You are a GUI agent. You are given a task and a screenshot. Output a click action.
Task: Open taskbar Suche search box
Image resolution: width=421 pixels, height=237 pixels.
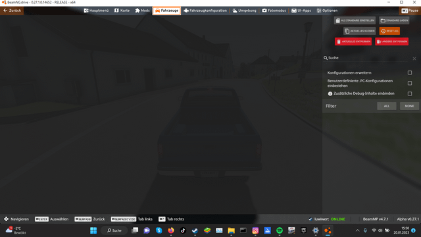(114, 230)
